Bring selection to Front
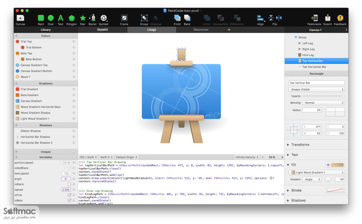The height and width of the screenshot is (224, 362). pos(177,19)
